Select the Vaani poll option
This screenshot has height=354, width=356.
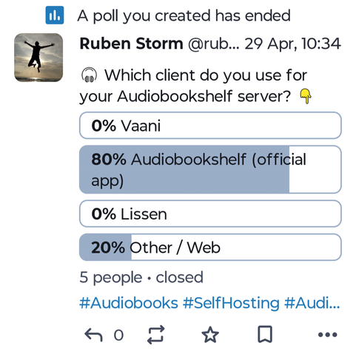point(210,126)
